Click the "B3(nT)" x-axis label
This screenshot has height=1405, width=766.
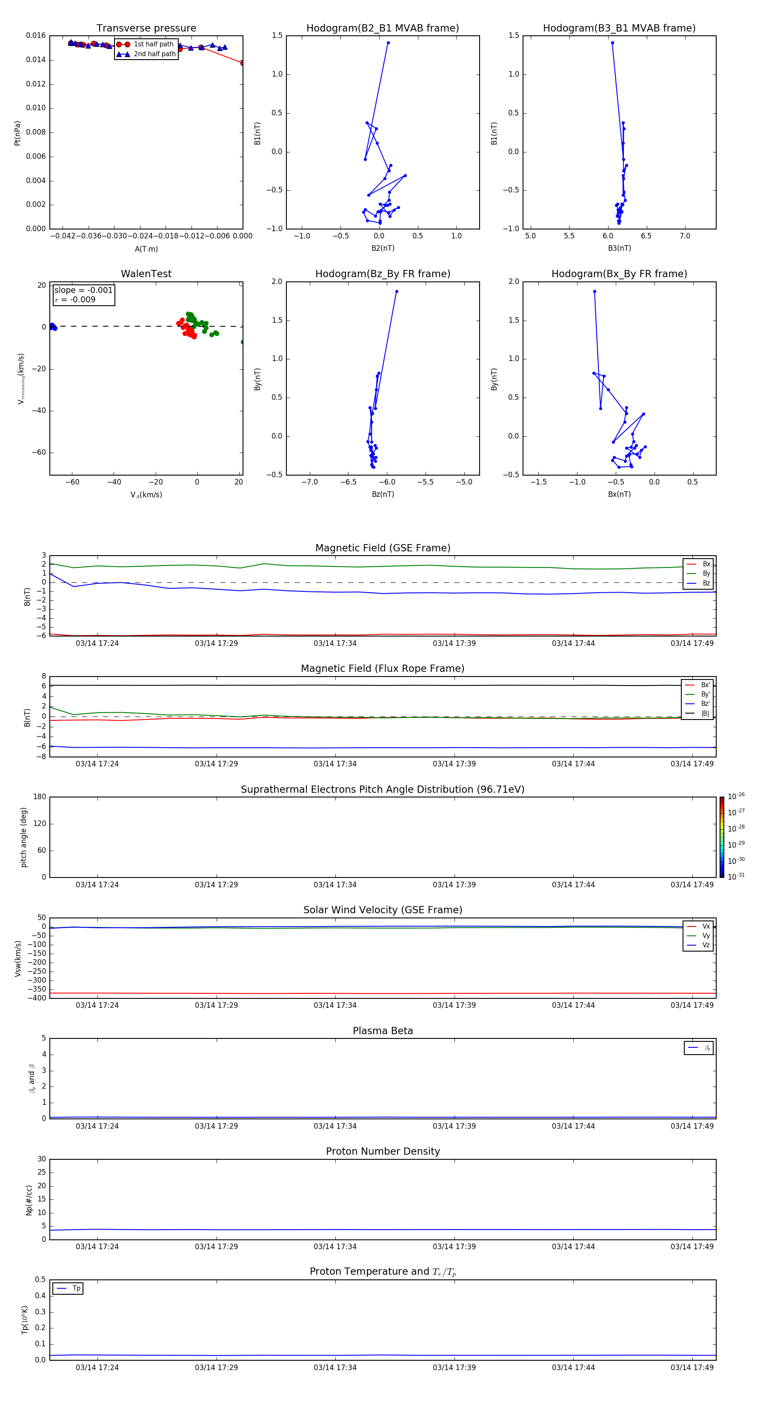click(x=619, y=248)
